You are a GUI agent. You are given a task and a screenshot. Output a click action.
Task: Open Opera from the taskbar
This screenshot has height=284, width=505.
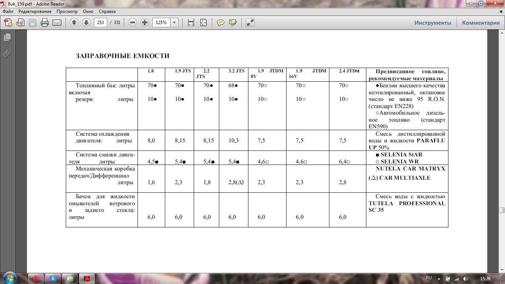[36, 278]
